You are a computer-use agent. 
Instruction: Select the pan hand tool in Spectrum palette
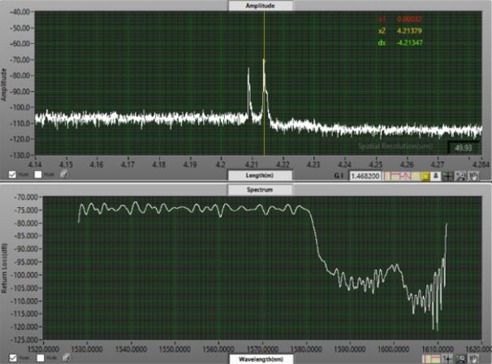pyautogui.click(x=473, y=357)
